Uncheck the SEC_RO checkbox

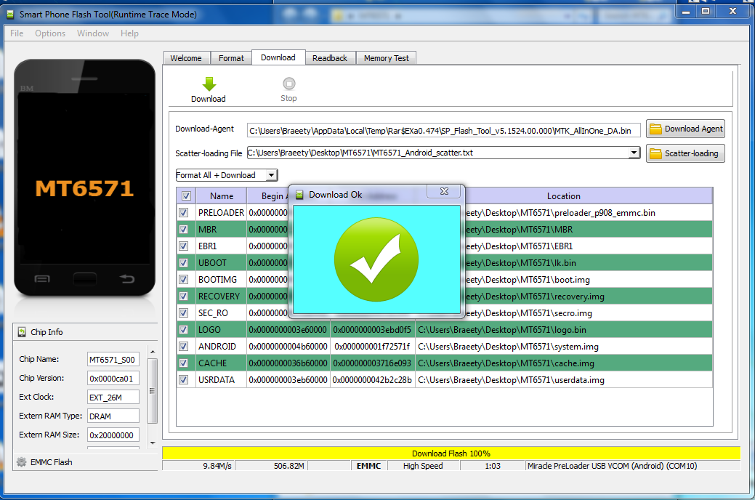[183, 312]
